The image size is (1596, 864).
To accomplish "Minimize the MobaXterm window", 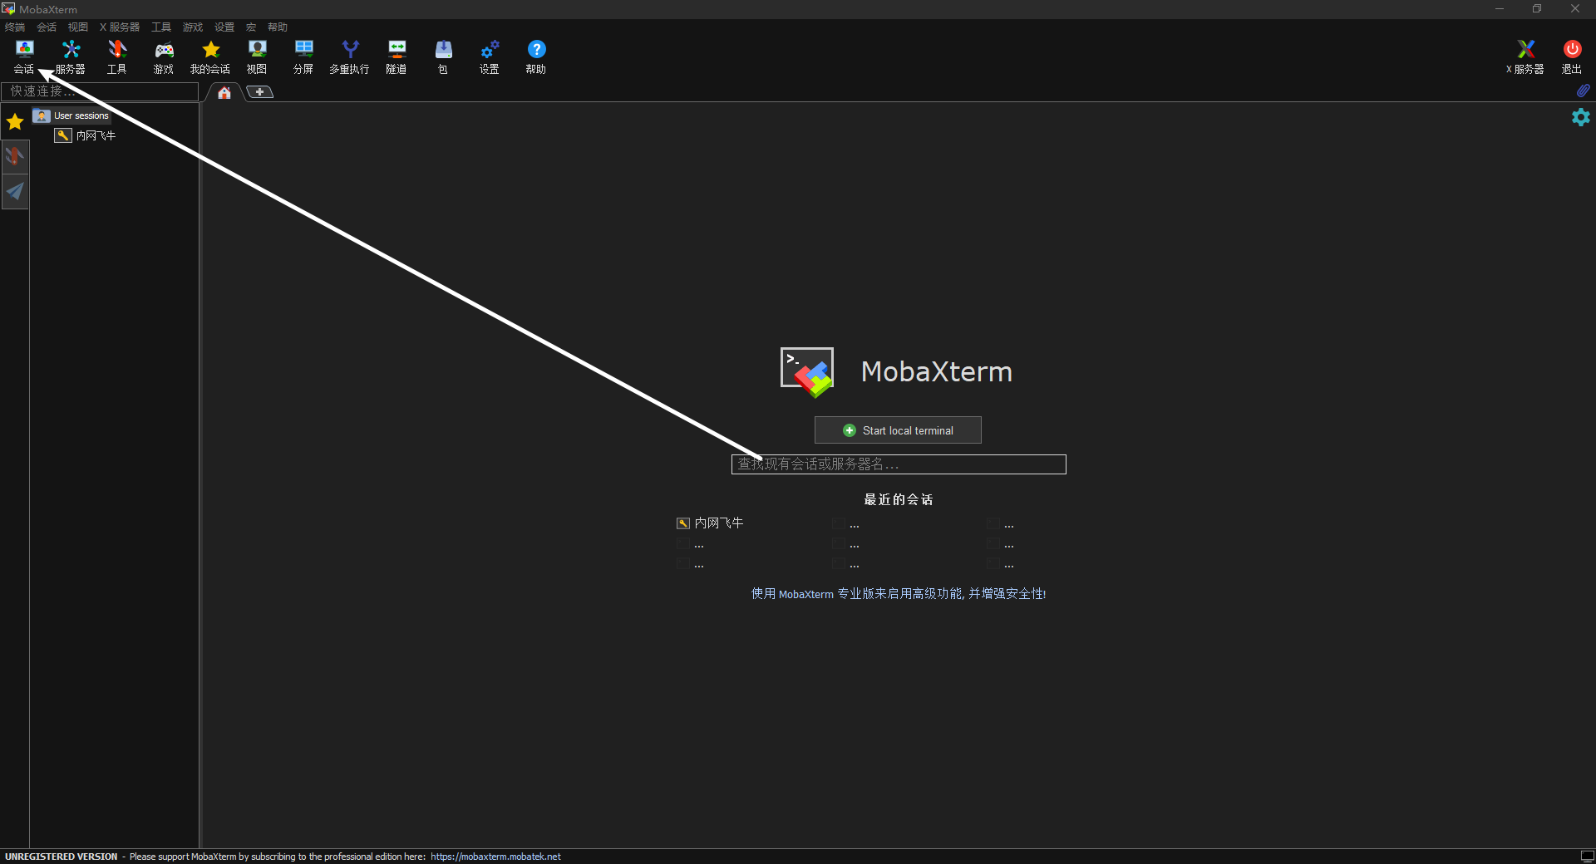I will click(x=1500, y=9).
